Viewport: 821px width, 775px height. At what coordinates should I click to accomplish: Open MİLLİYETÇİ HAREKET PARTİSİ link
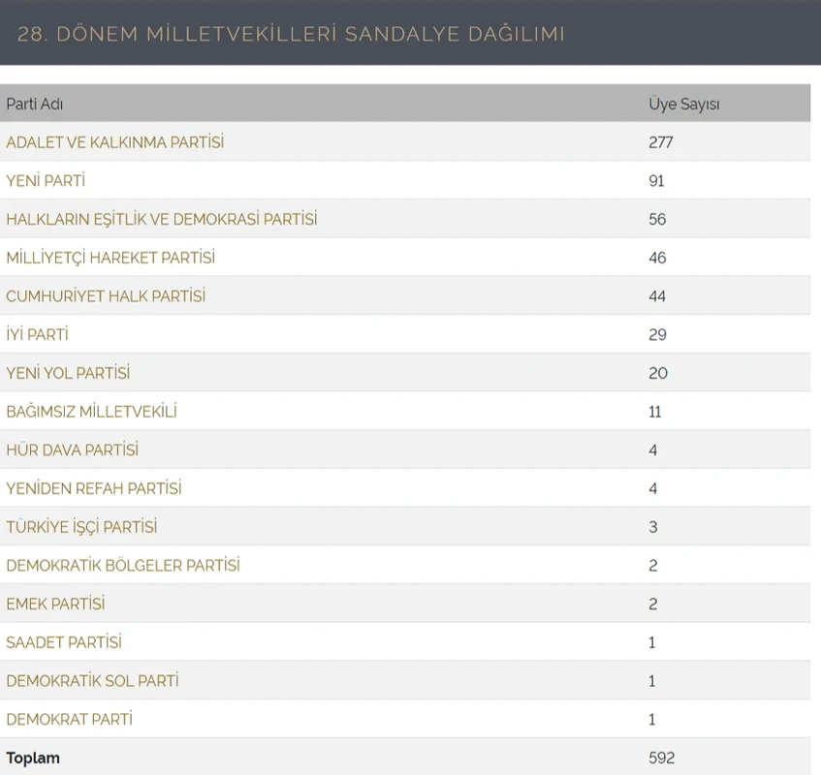coord(111,258)
